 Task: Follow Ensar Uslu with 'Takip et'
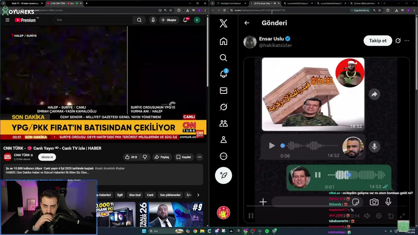tap(378, 40)
